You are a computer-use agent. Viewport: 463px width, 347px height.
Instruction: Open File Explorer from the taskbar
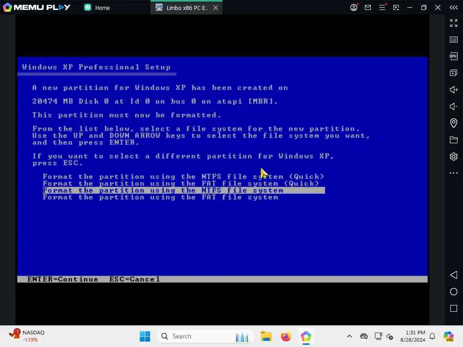[266, 336]
